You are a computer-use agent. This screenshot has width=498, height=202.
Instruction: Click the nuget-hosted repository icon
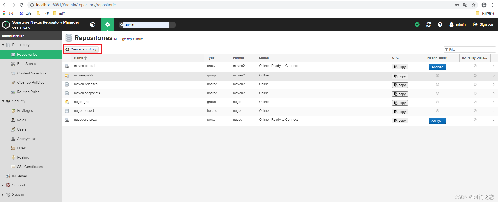(x=67, y=111)
